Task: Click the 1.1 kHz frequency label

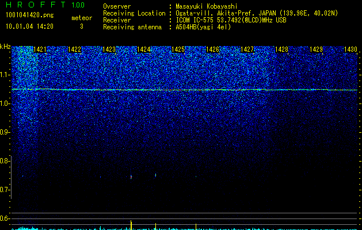Action: click(4, 75)
